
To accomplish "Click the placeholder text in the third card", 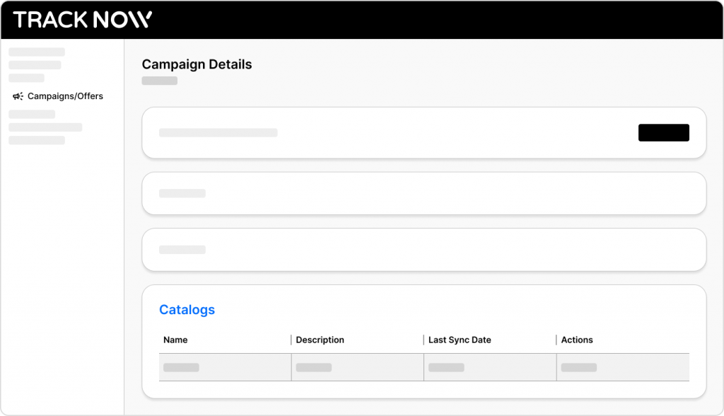I will click(x=182, y=250).
